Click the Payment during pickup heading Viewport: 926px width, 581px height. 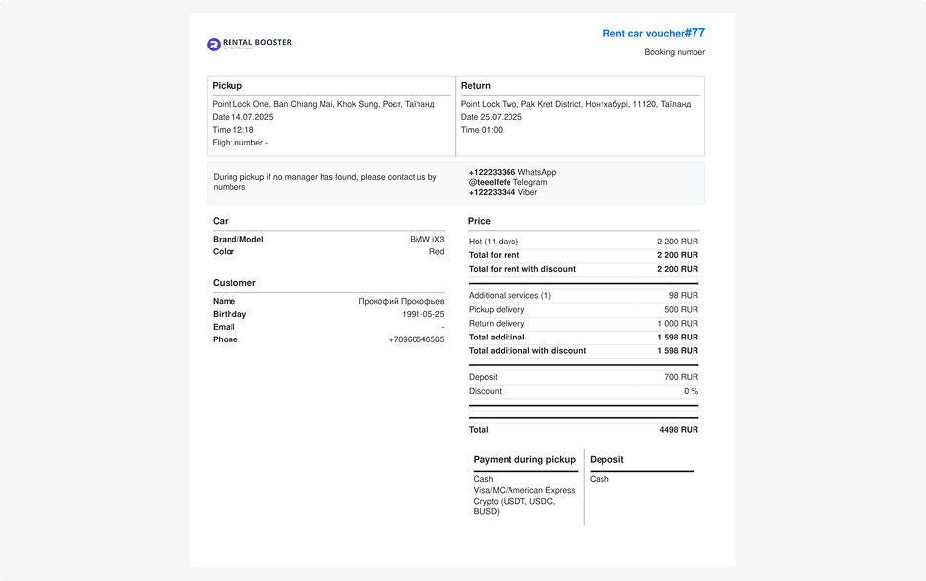524,460
